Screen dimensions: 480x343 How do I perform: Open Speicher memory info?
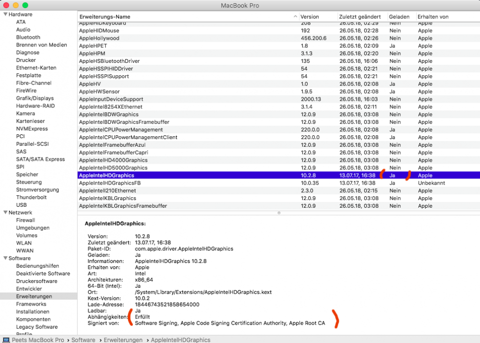[x=27, y=175]
